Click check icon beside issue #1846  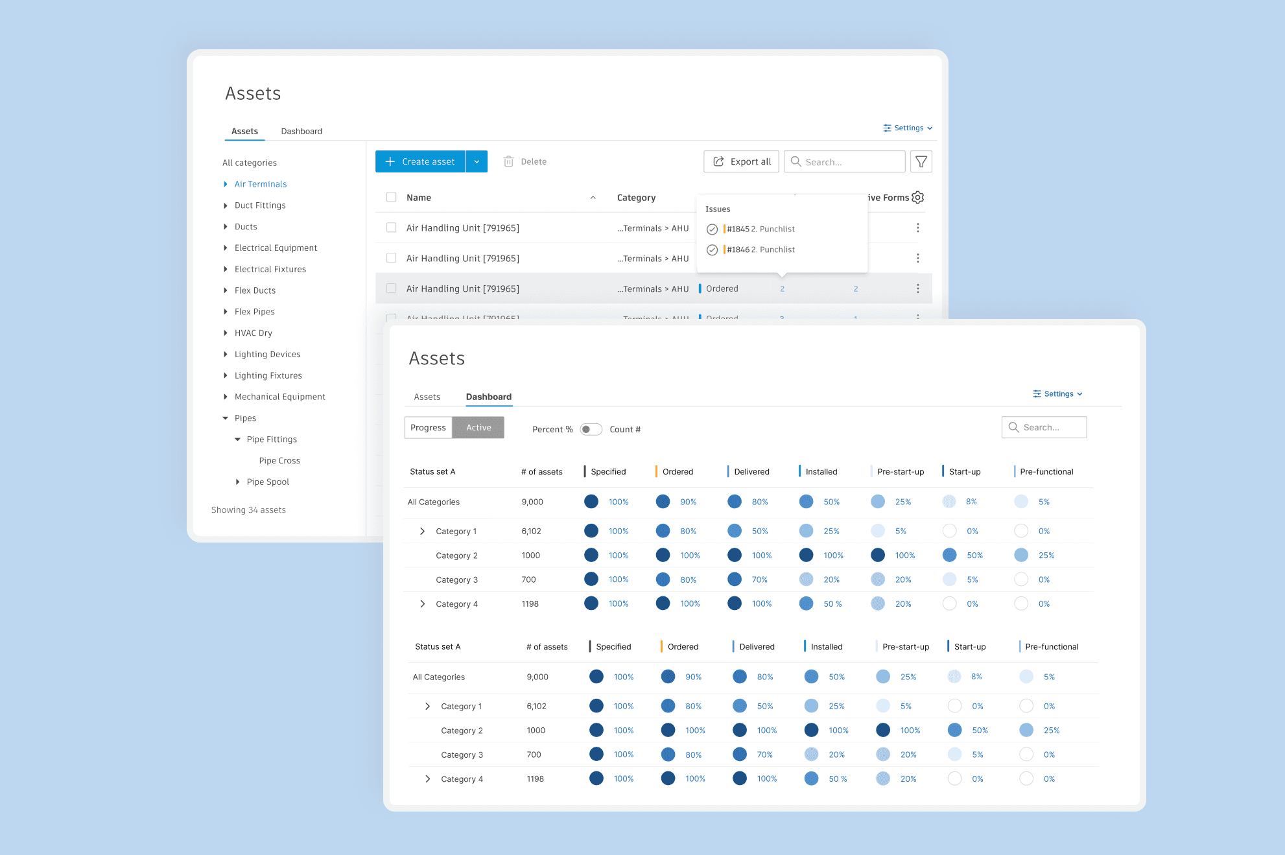[x=712, y=250]
